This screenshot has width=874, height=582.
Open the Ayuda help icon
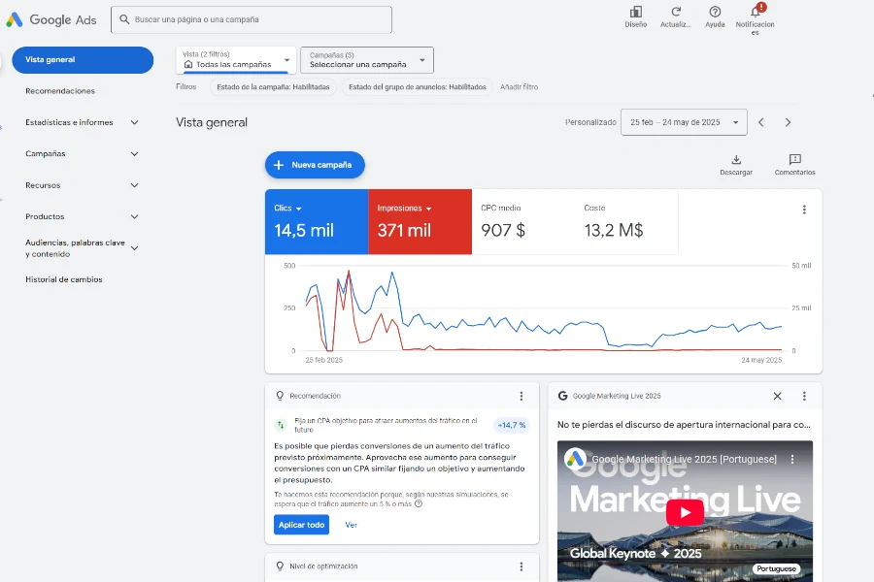point(715,13)
